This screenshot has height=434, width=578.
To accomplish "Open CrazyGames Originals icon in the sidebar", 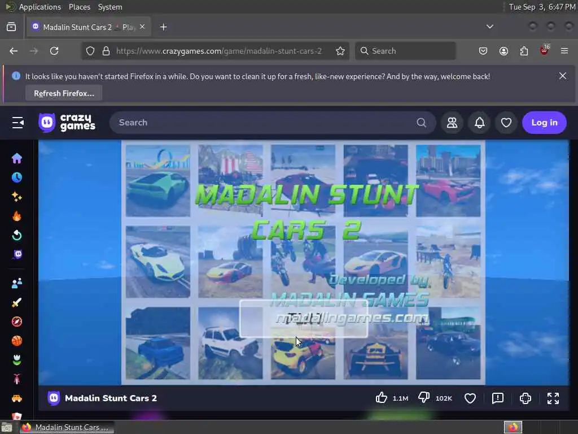I will coord(17,254).
